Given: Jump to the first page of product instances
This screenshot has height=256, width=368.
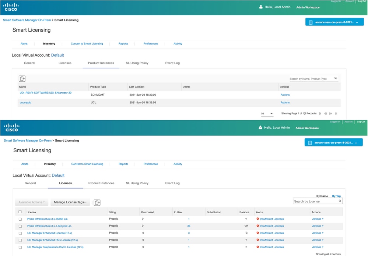Looking at the screenshot, I should click(x=320, y=114).
